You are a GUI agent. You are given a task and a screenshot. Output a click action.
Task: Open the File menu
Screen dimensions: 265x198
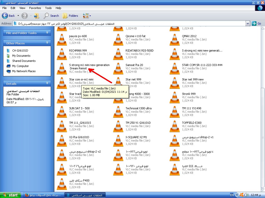tap(5, 8)
